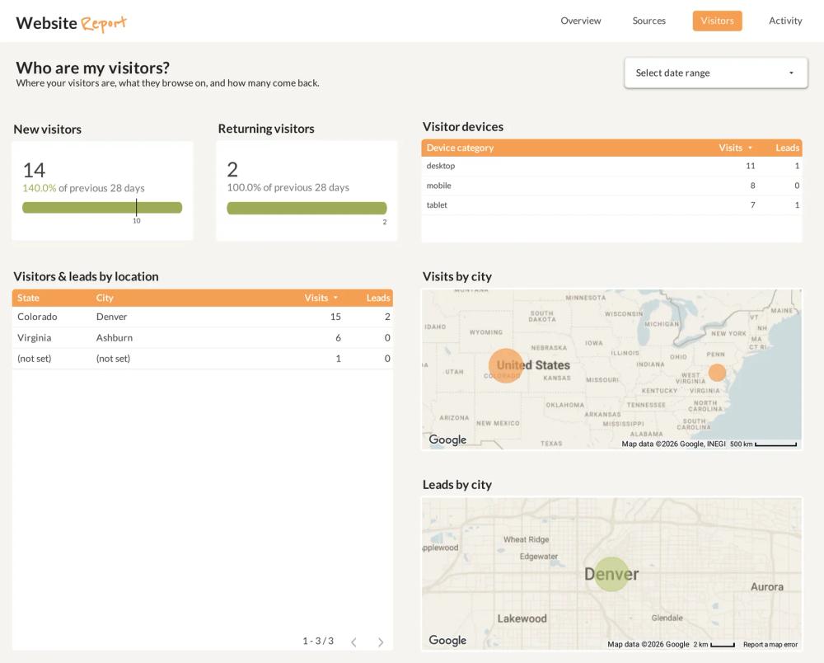This screenshot has height=663, width=824.
Task: Go to previous page of location table
Action: pos(353,642)
